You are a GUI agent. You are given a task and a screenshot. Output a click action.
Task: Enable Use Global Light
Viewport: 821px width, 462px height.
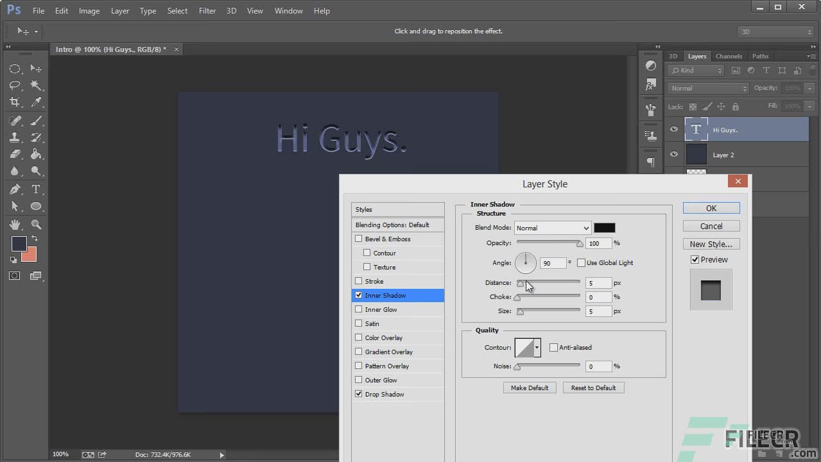(x=582, y=262)
